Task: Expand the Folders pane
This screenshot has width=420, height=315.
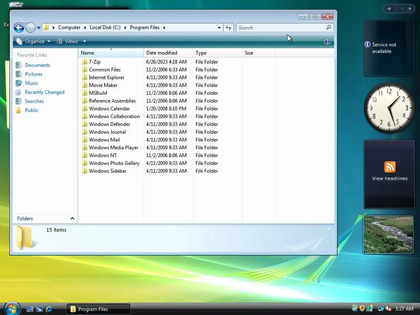Action: tap(72, 218)
